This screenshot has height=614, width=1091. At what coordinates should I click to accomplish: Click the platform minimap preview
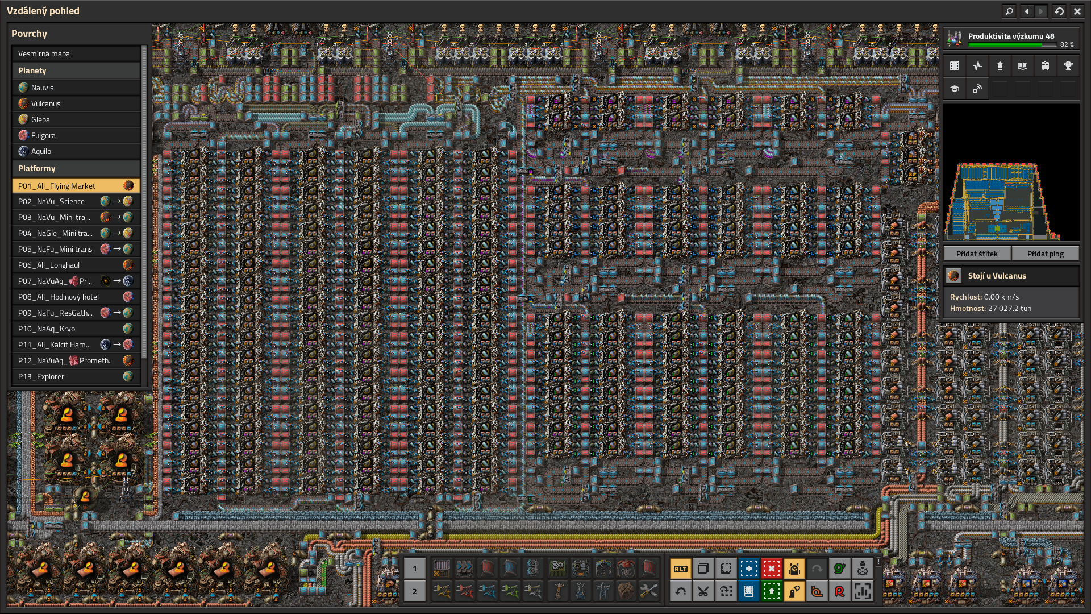click(x=1011, y=172)
